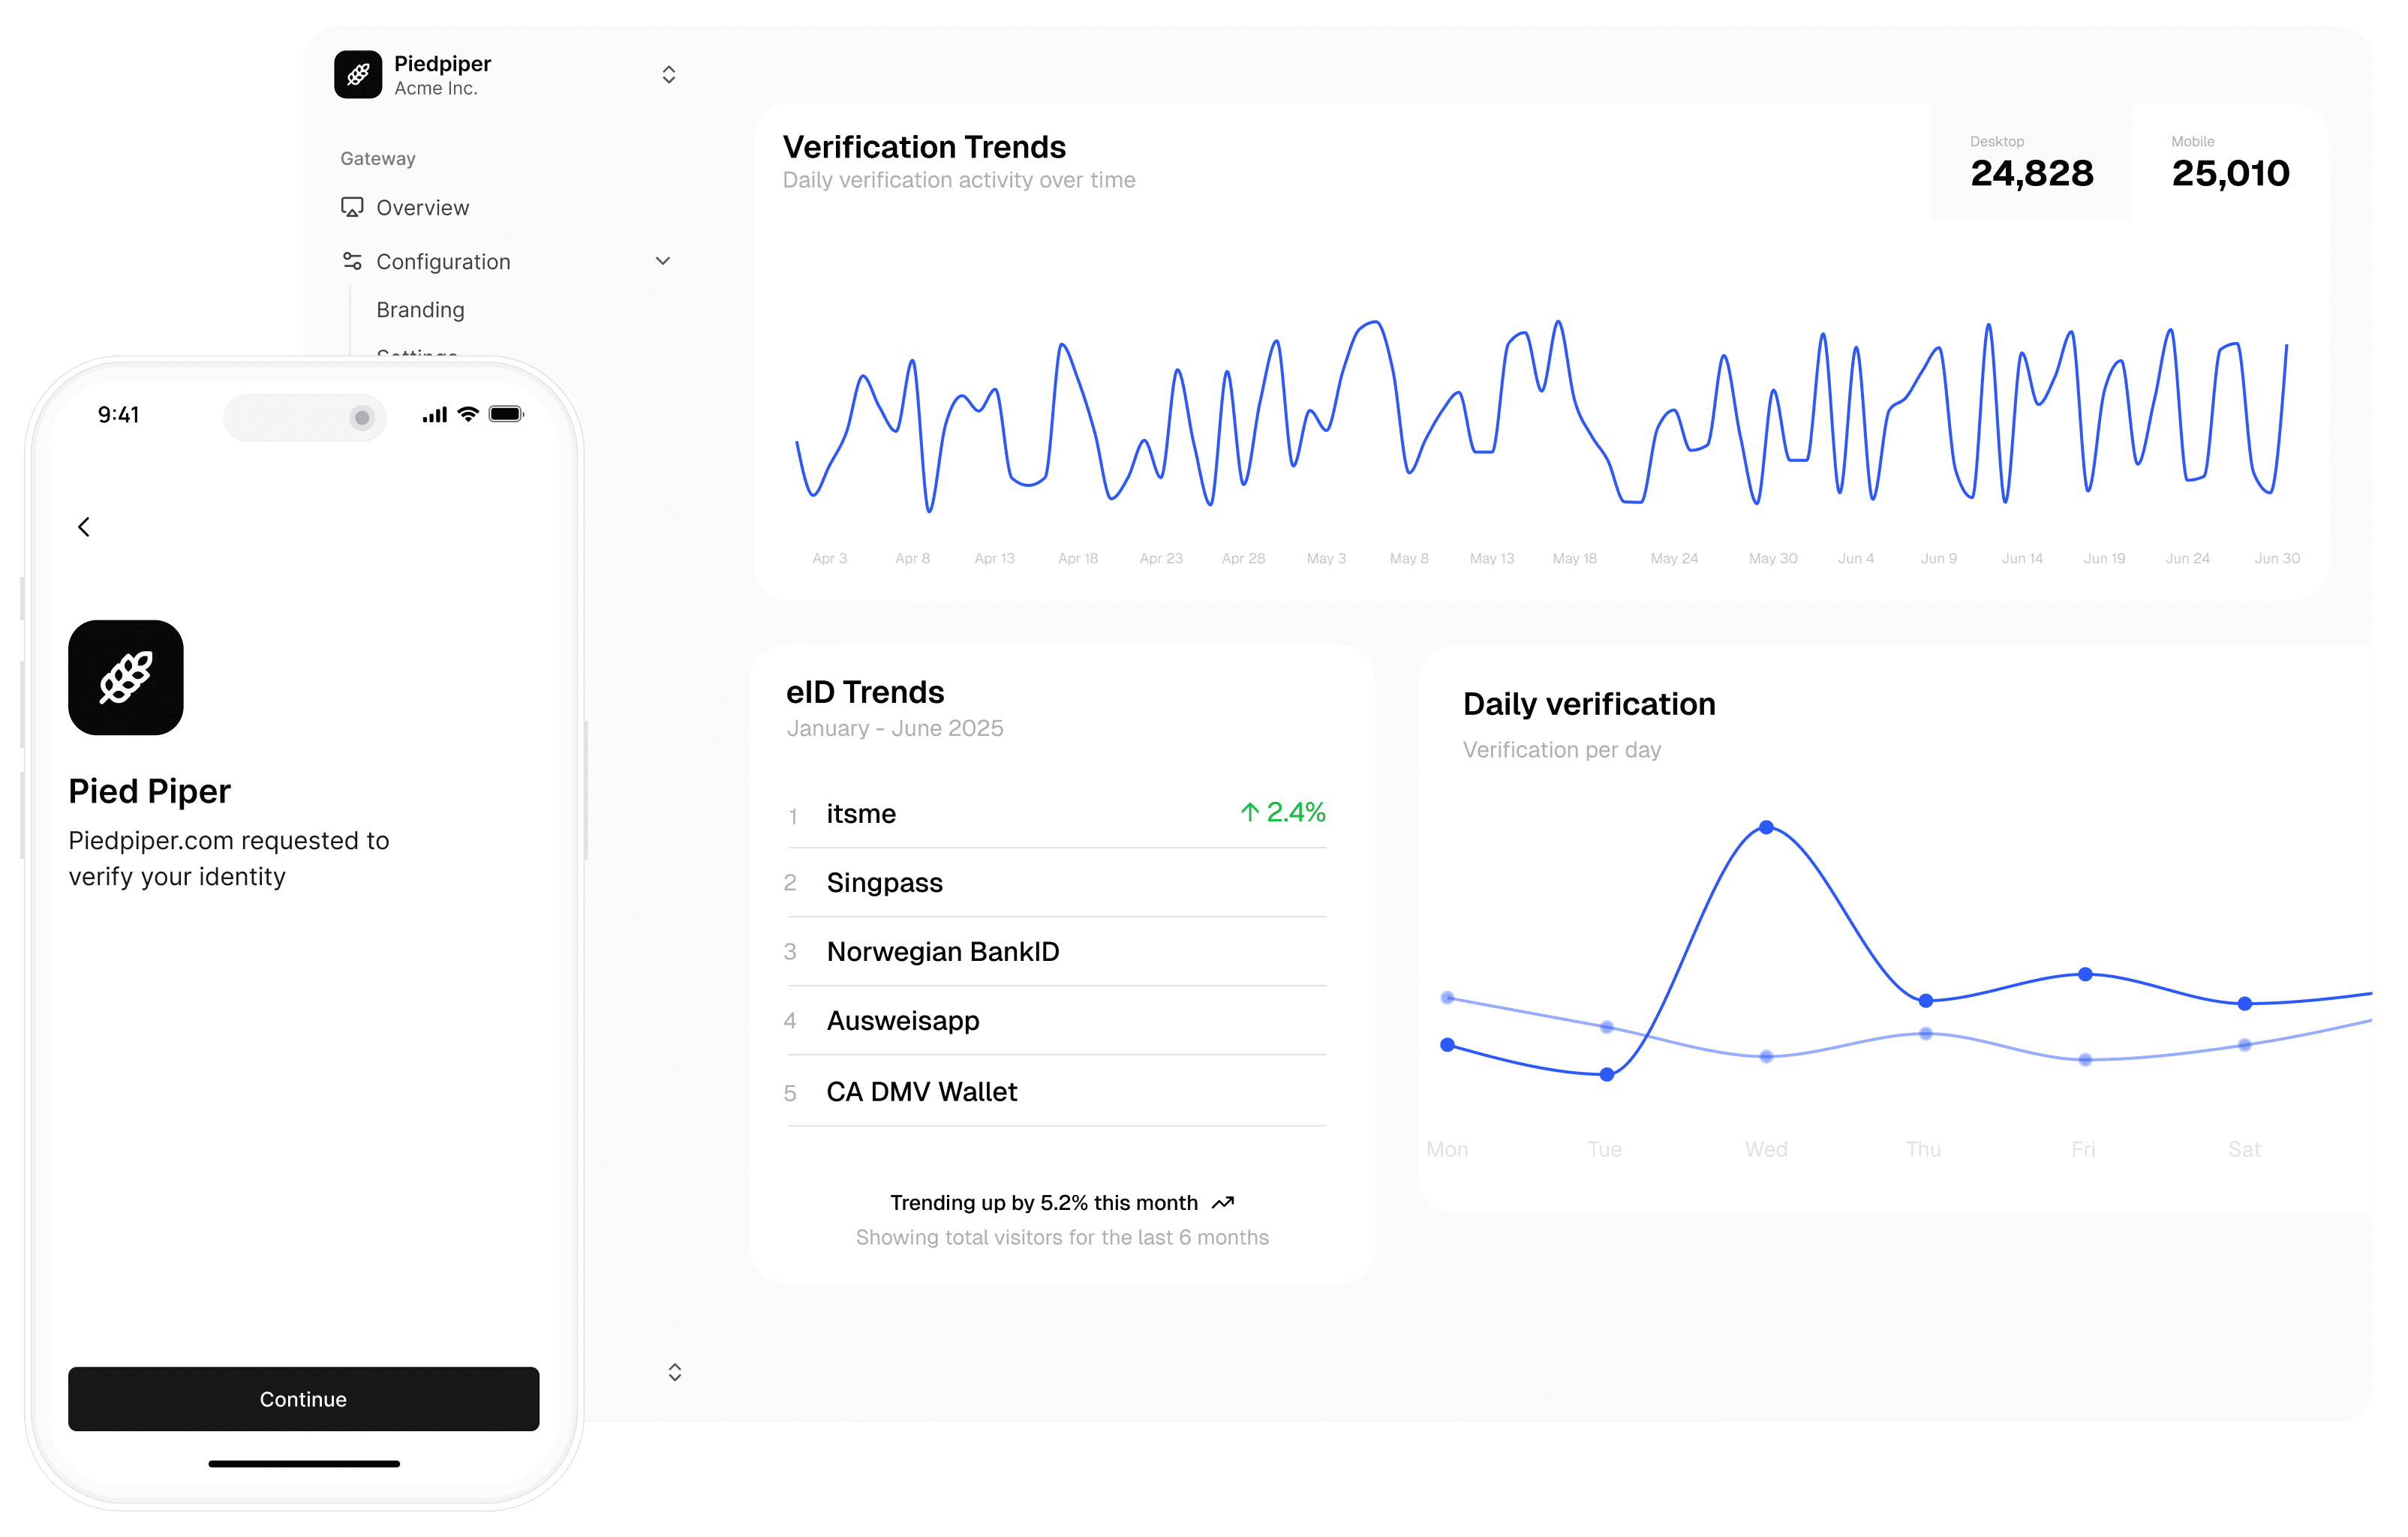This screenshot has height=1537, width=2408.
Task: Open the Piedpiper workspace switcher chevrons
Action: (669, 75)
